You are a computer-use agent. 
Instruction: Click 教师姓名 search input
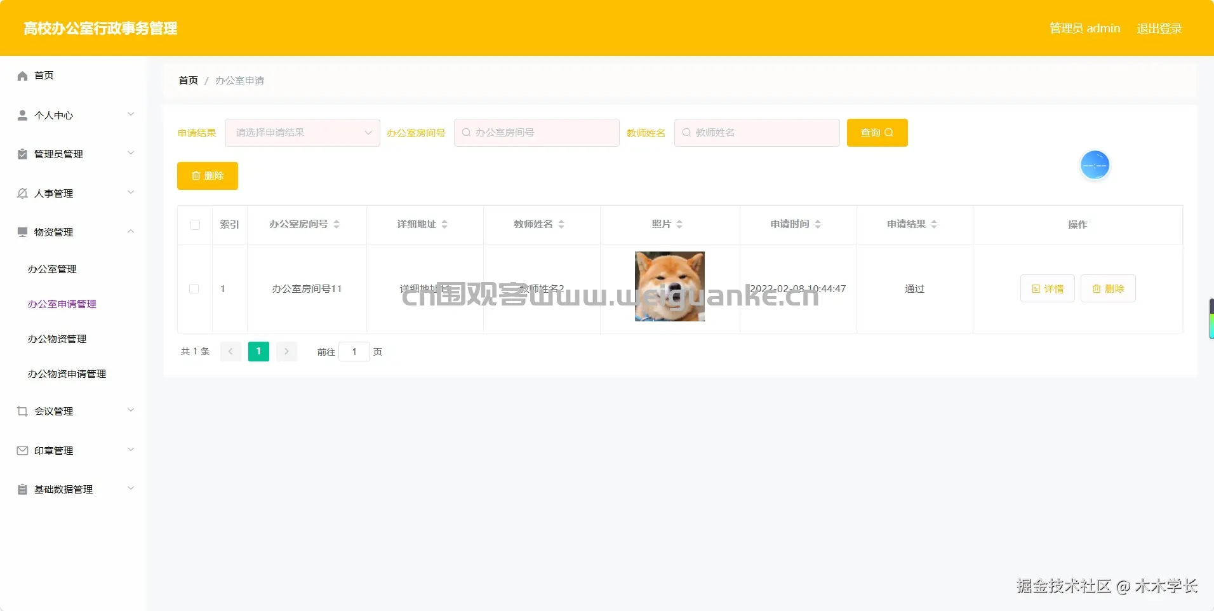(757, 133)
